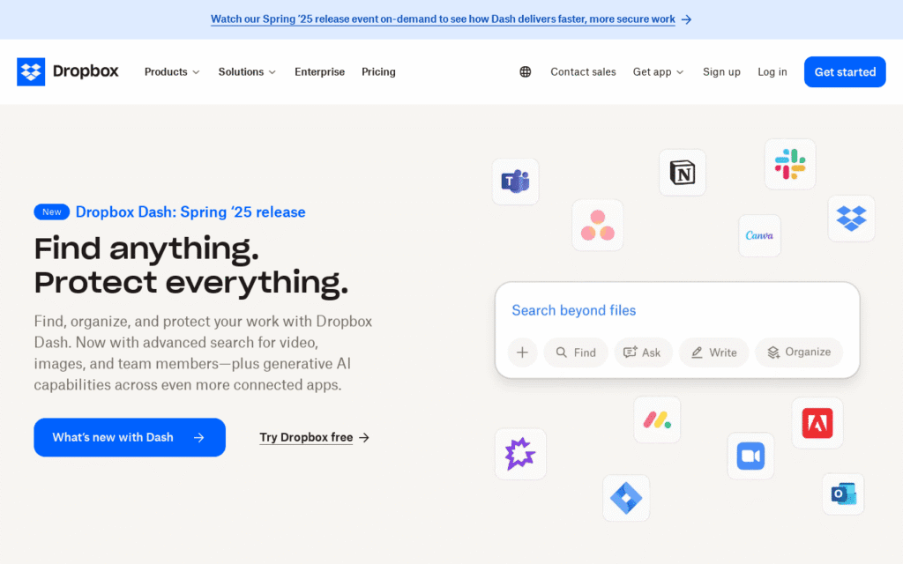Viewport: 903px width, 564px height.
Task: Open the language globe icon
Action: (526, 72)
